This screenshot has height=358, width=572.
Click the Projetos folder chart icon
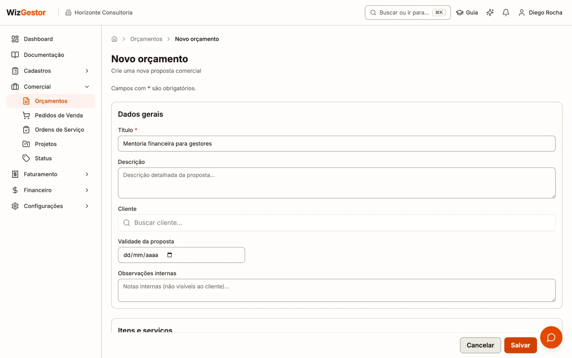26,144
